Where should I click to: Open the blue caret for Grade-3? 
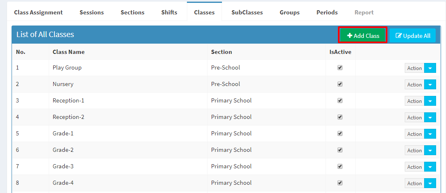430,167
